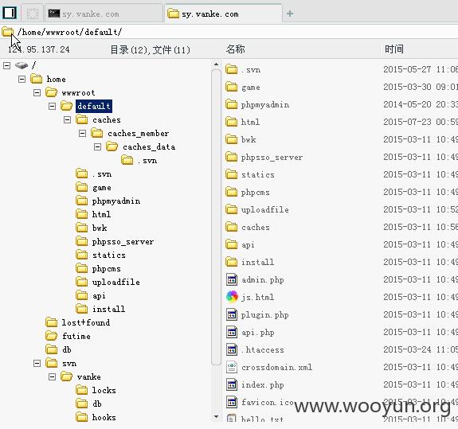Select lost+found in the directory tree
Viewport: 458px width, 429px height.
tap(86, 322)
